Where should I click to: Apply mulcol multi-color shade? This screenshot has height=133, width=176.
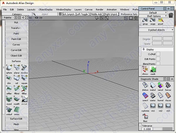[153, 85]
